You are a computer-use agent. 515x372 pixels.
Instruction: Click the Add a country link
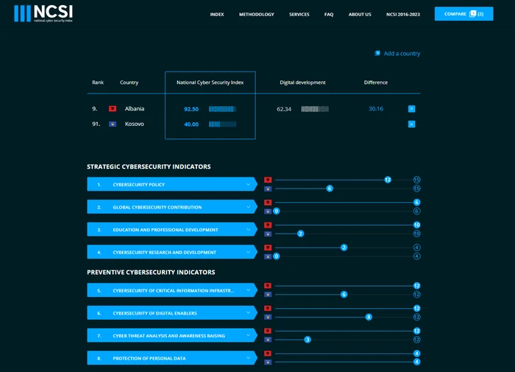pyautogui.click(x=402, y=53)
